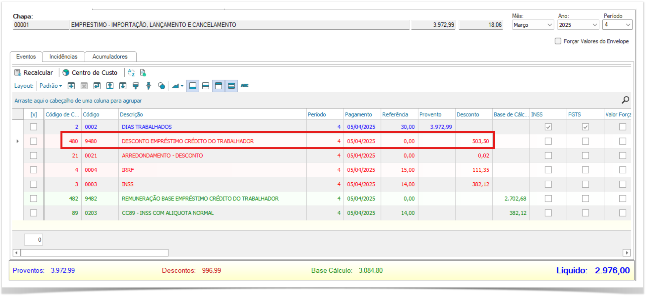Click the paint roller formatting icon
Viewport: 648px width, 297px height.
click(136, 86)
